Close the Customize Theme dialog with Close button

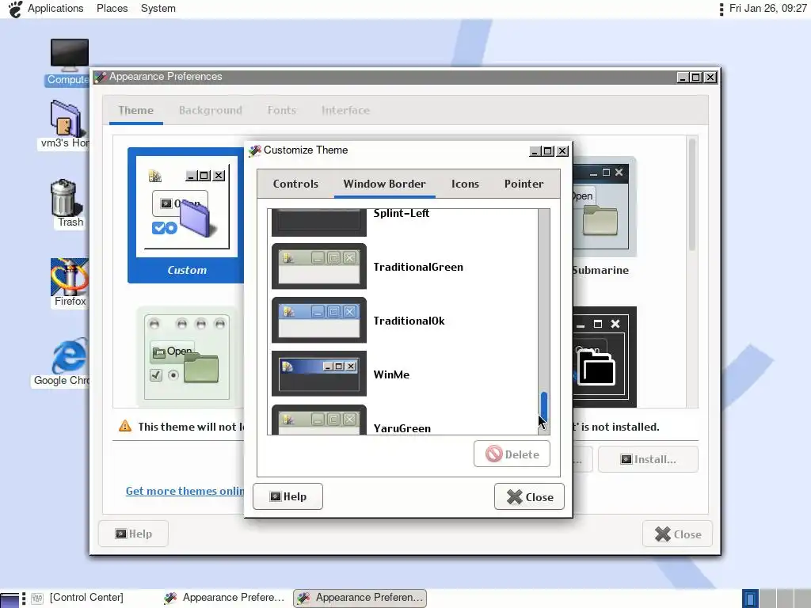[529, 497]
